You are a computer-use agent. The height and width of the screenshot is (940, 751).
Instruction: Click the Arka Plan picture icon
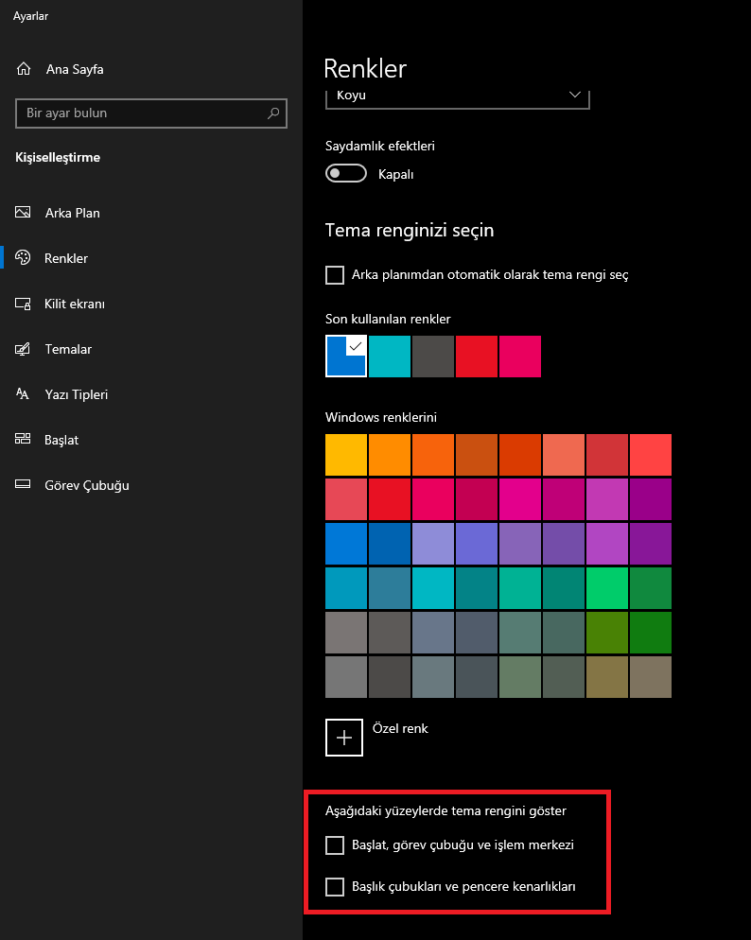pyautogui.click(x=24, y=213)
